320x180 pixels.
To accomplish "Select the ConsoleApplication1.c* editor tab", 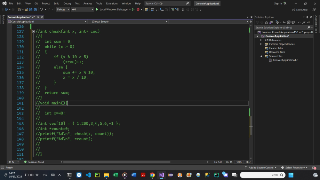I will click(x=21, y=17).
